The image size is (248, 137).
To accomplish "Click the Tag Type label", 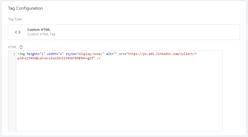I will coord(15,19).
